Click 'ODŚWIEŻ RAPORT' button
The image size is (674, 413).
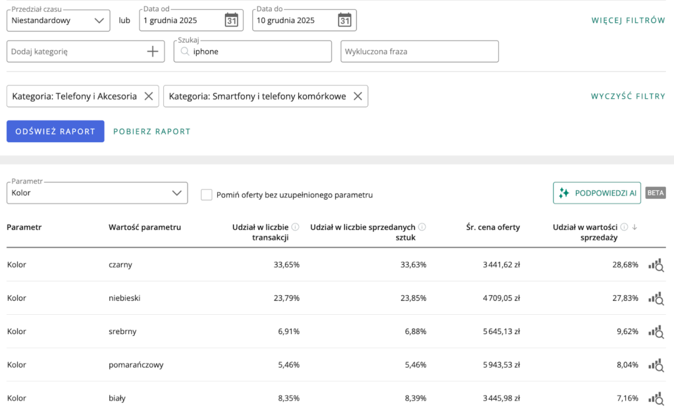[55, 131]
